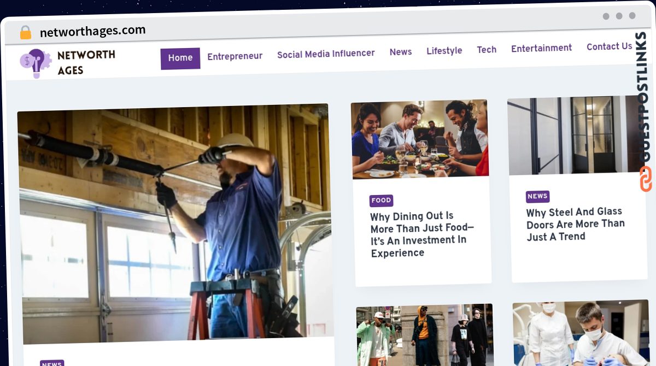Image resolution: width=656 pixels, height=366 pixels.
Task: Open the Tech menu item
Action: tap(487, 50)
